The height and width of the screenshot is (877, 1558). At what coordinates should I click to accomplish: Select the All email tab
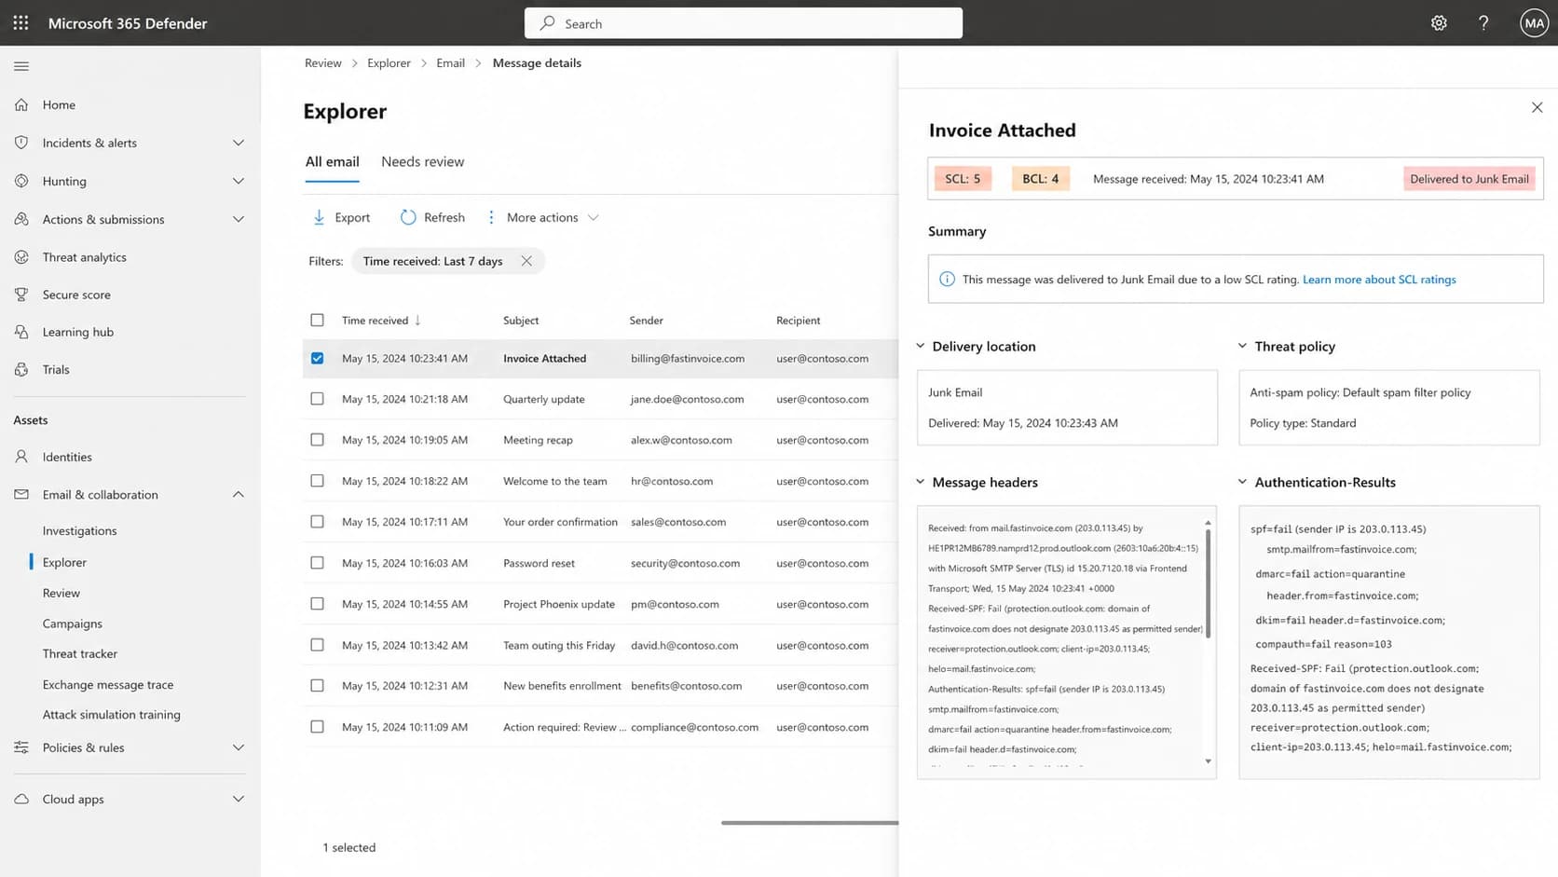coord(332,161)
